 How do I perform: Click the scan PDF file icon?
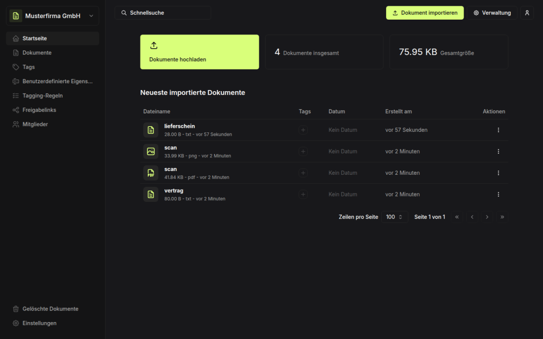[x=151, y=173]
